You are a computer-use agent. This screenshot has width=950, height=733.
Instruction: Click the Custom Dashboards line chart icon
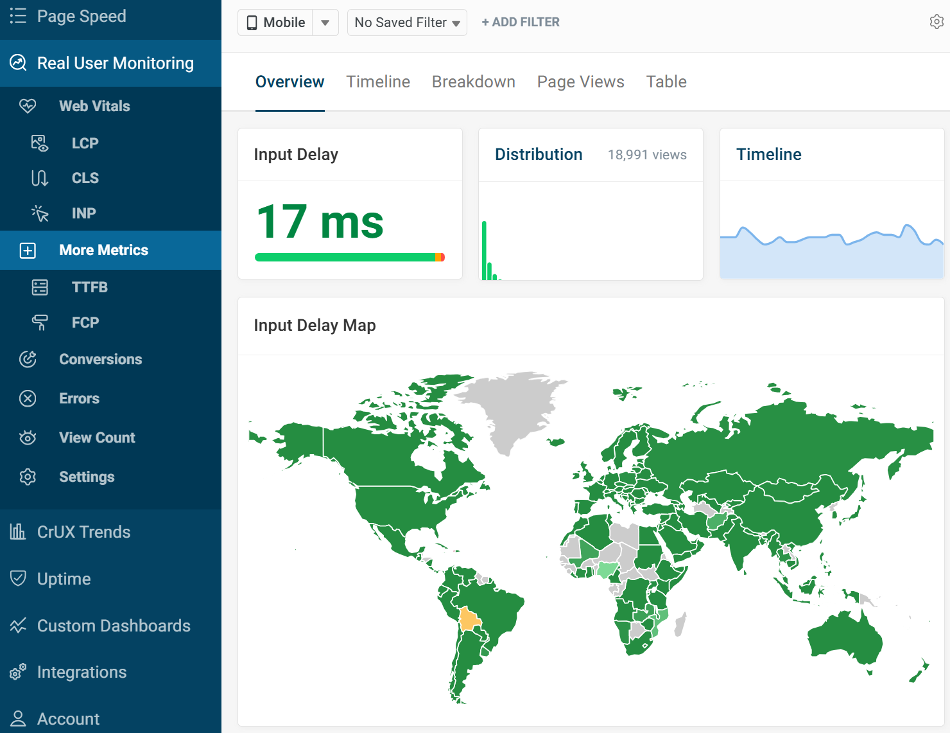click(18, 626)
